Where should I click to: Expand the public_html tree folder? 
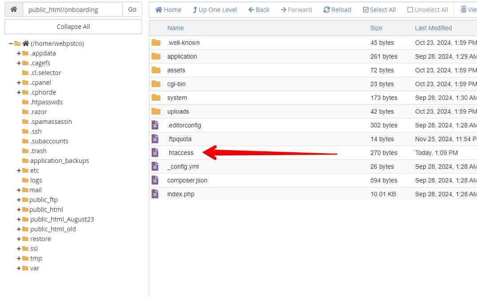tap(19, 210)
